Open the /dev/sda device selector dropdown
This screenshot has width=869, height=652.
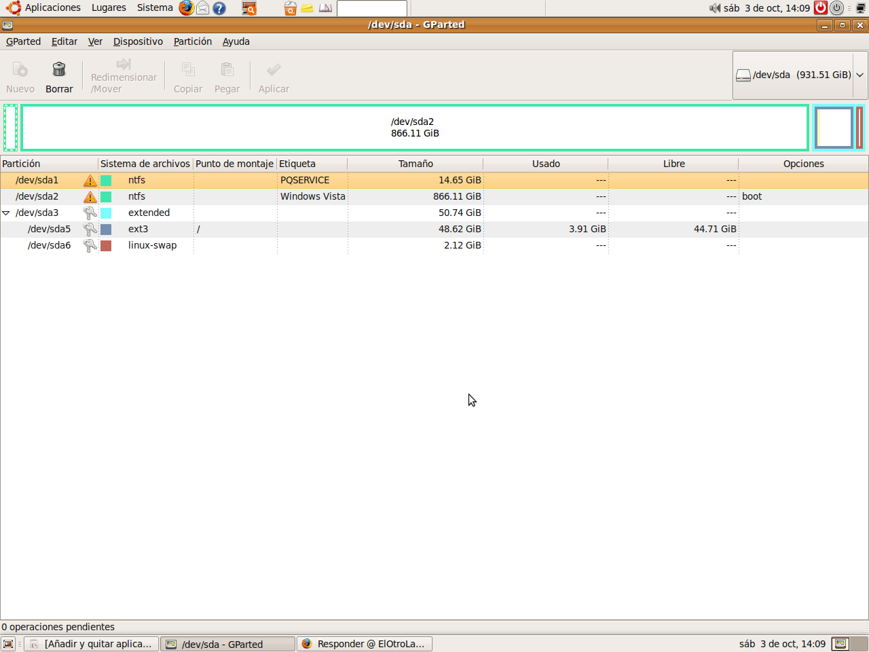click(800, 75)
